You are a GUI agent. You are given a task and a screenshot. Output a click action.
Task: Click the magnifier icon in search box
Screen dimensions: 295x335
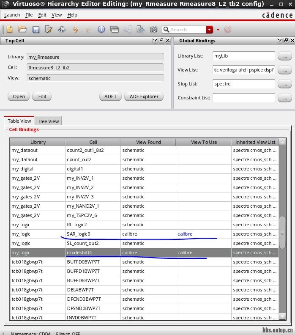click(x=166, y=30)
